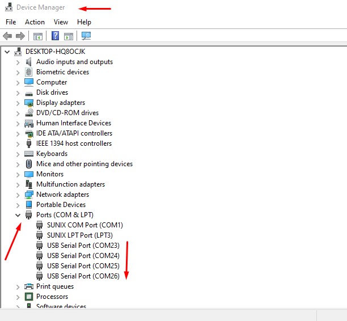The height and width of the screenshot is (321, 347).
Task: Expand the Print queues node
Action: [x=18, y=287]
